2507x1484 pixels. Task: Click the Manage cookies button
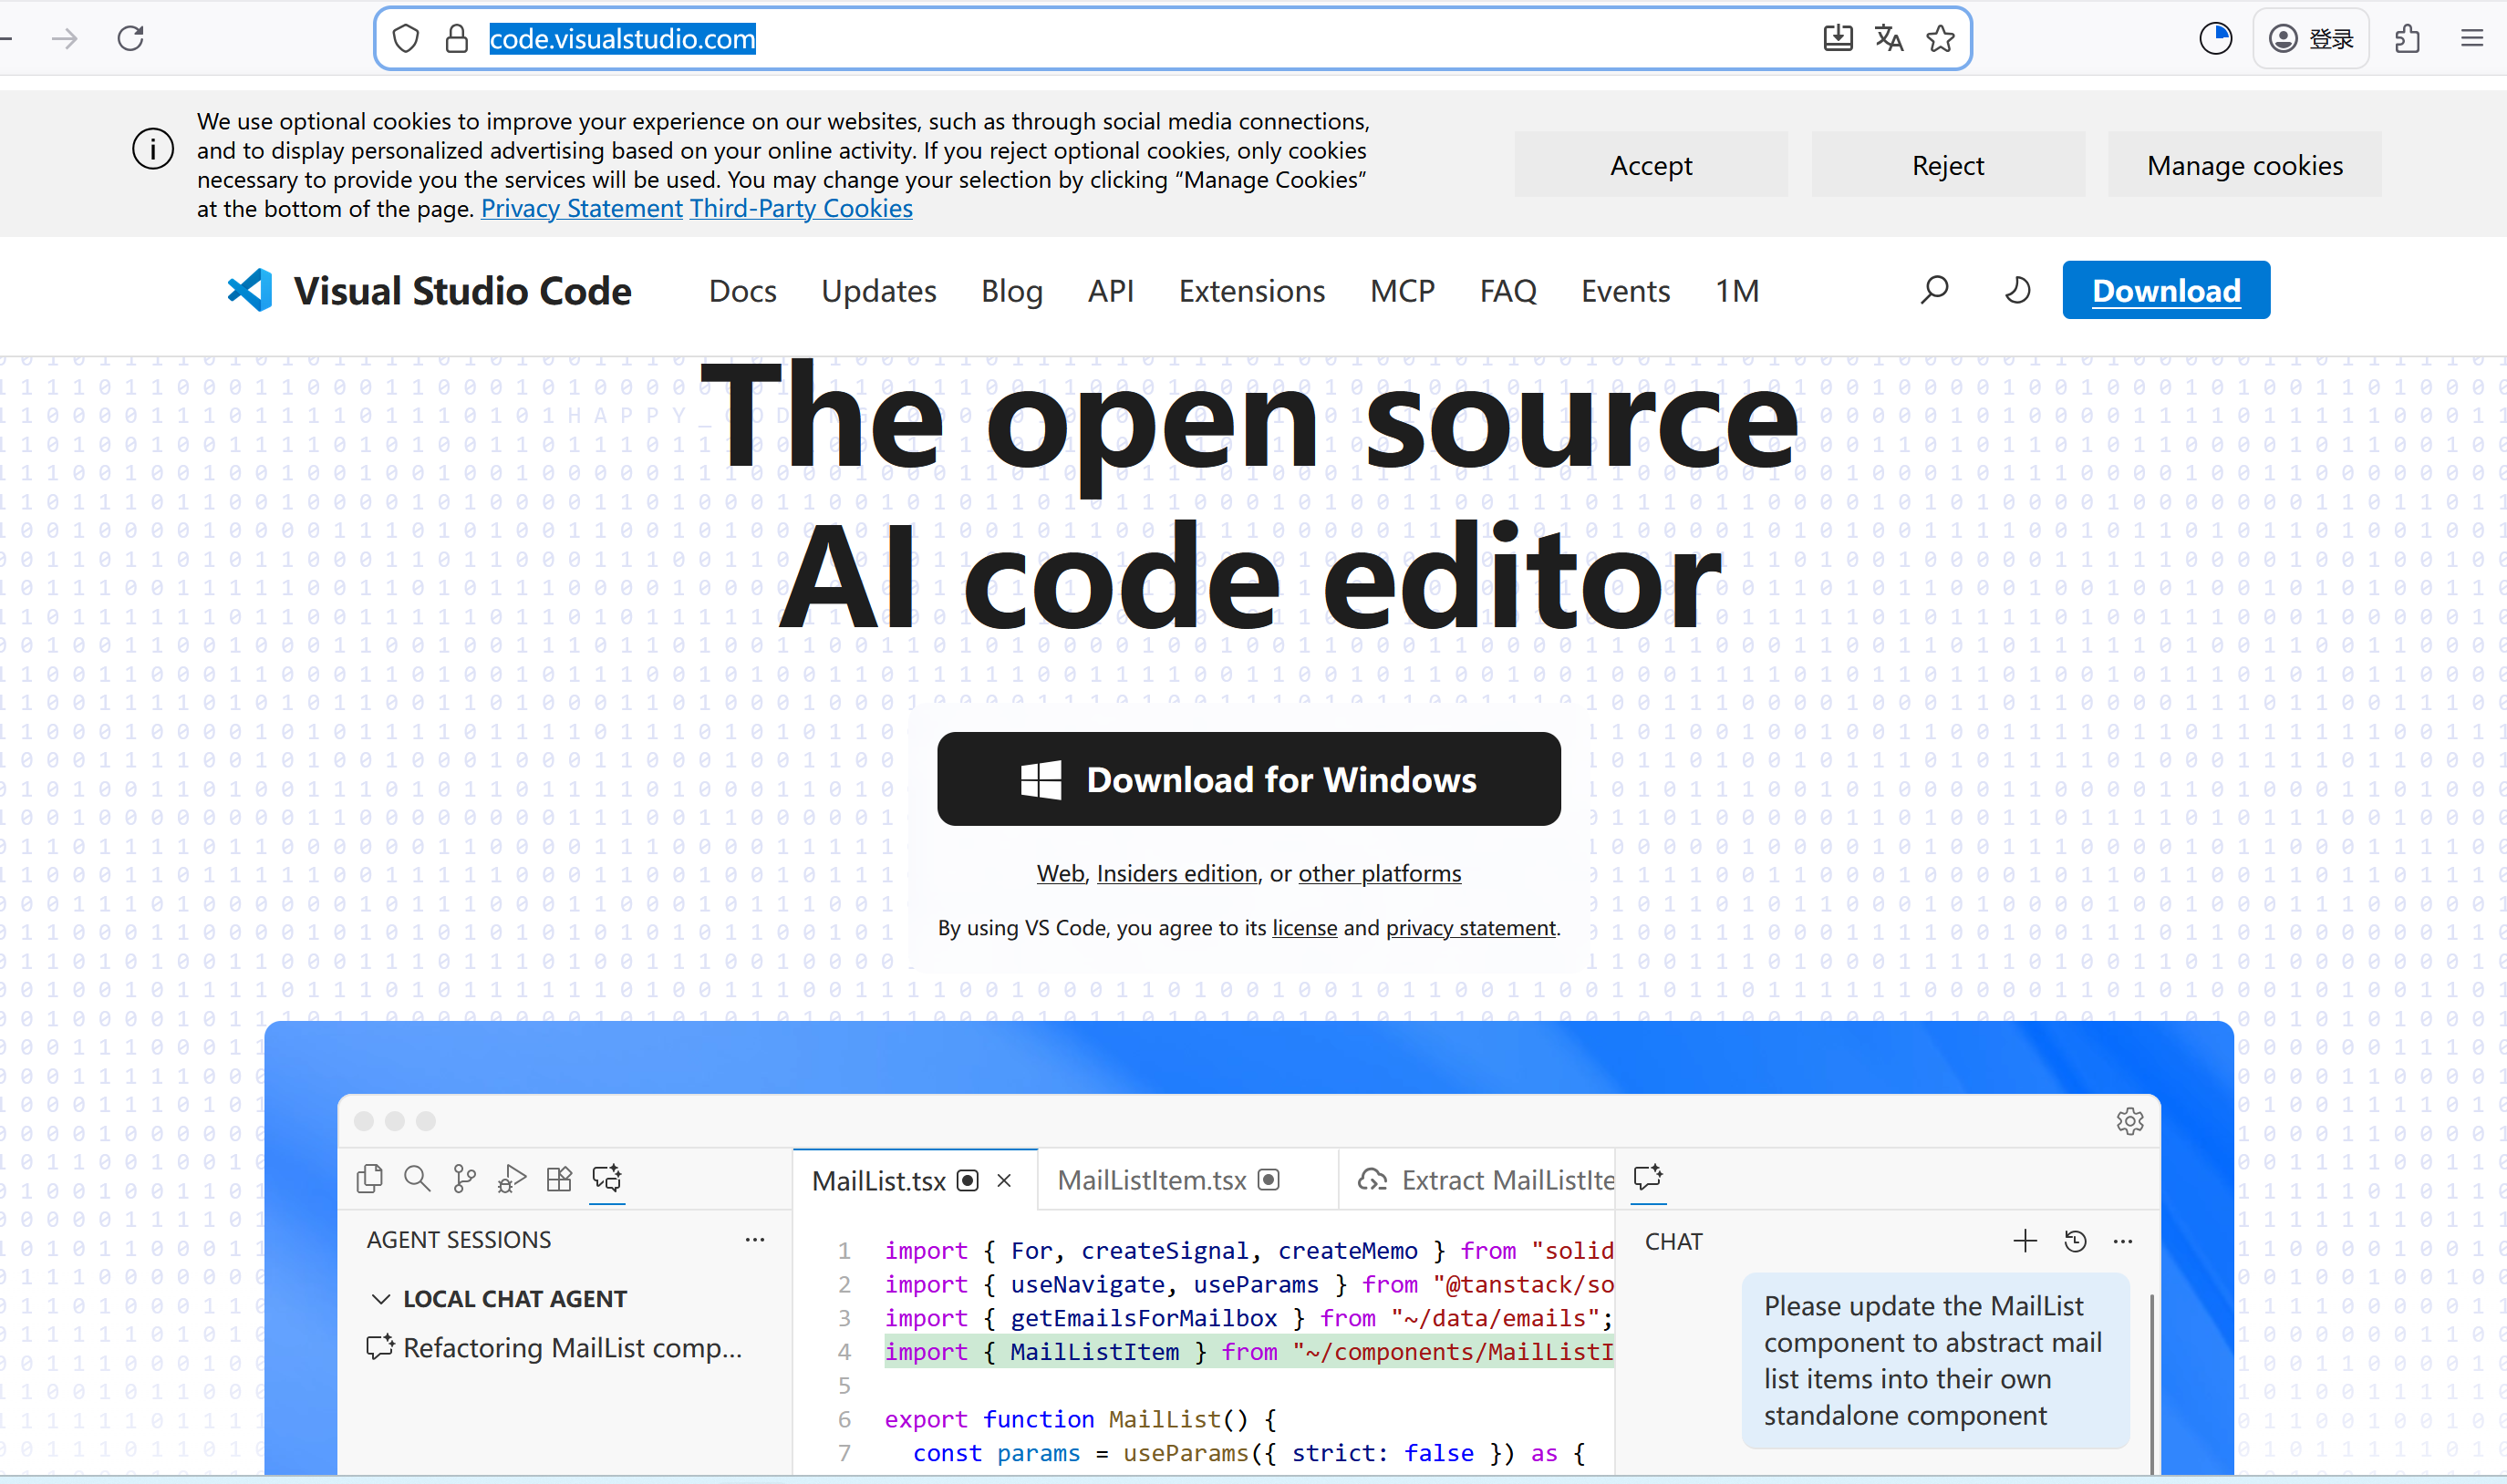point(2245,164)
